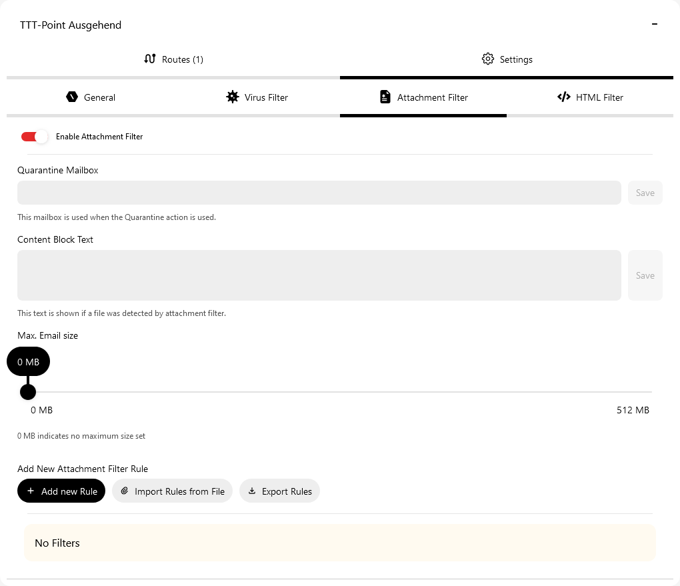Click the Routes icon in the top tab
Image resolution: width=680 pixels, height=586 pixels.
(x=150, y=59)
